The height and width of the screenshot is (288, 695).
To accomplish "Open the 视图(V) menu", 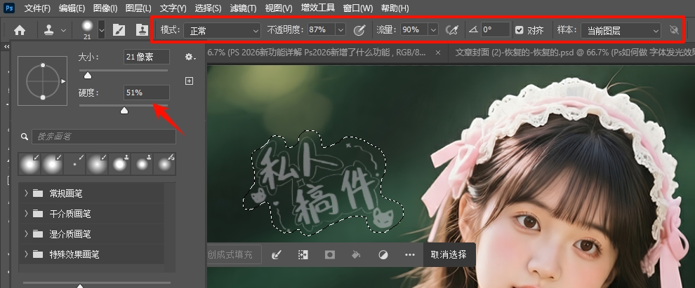I will point(279,8).
